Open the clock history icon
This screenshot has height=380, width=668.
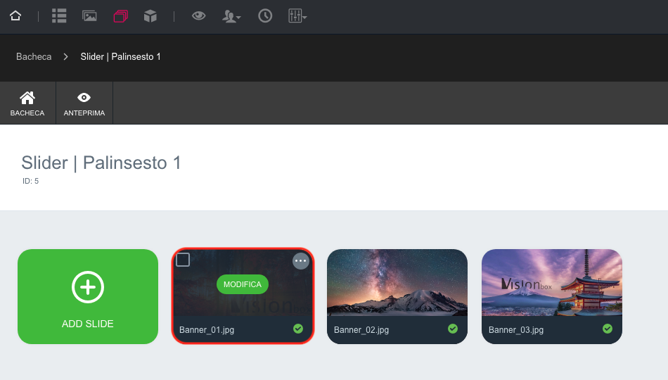pos(265,15)
